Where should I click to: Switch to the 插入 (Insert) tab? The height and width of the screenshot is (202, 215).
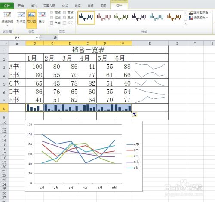[34, 6]
